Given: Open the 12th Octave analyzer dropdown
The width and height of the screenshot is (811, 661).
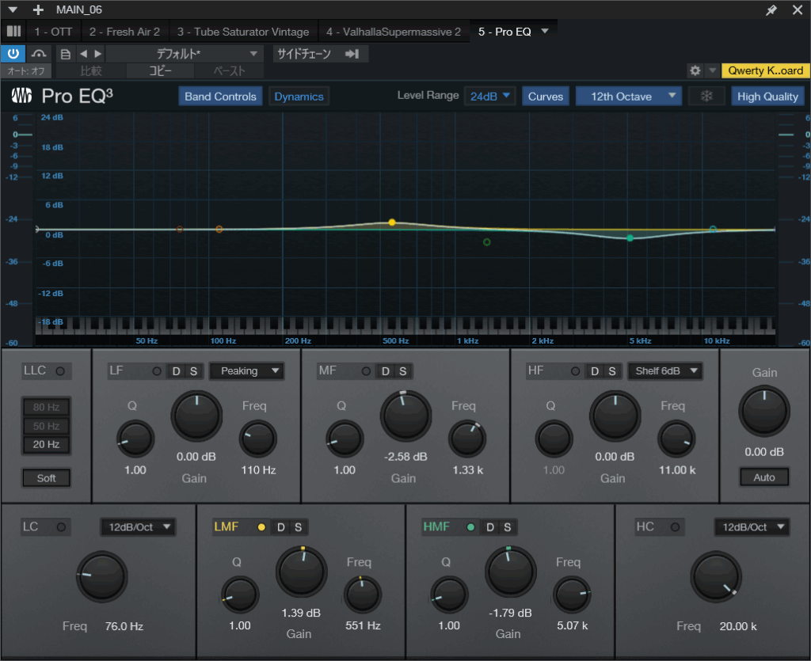Looking at the screenshot, I should click(x=628, y=97).
